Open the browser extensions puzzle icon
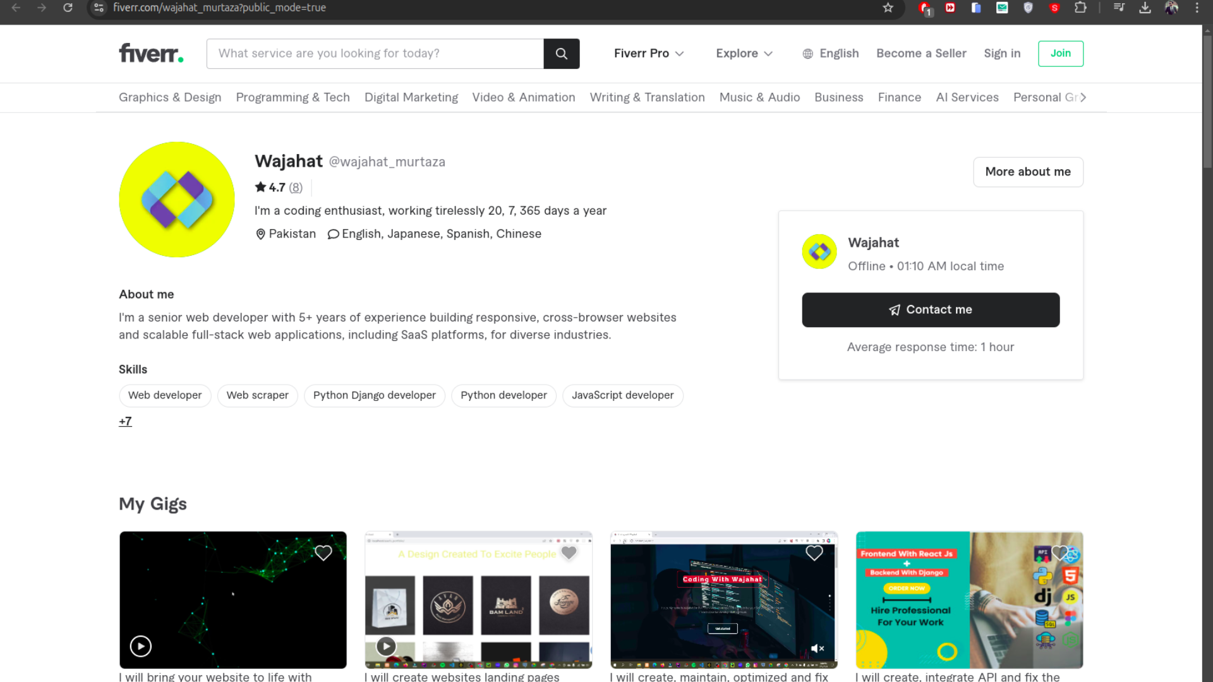 [x=1080, y=8]
